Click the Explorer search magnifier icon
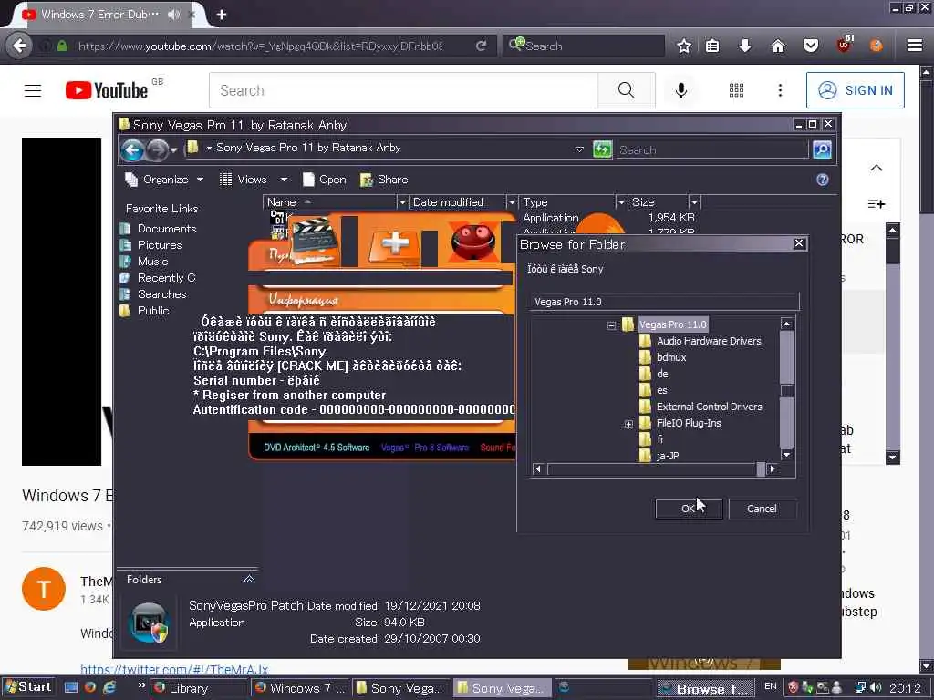The width and height of the screenshot is (934, 700). [822, 149]
